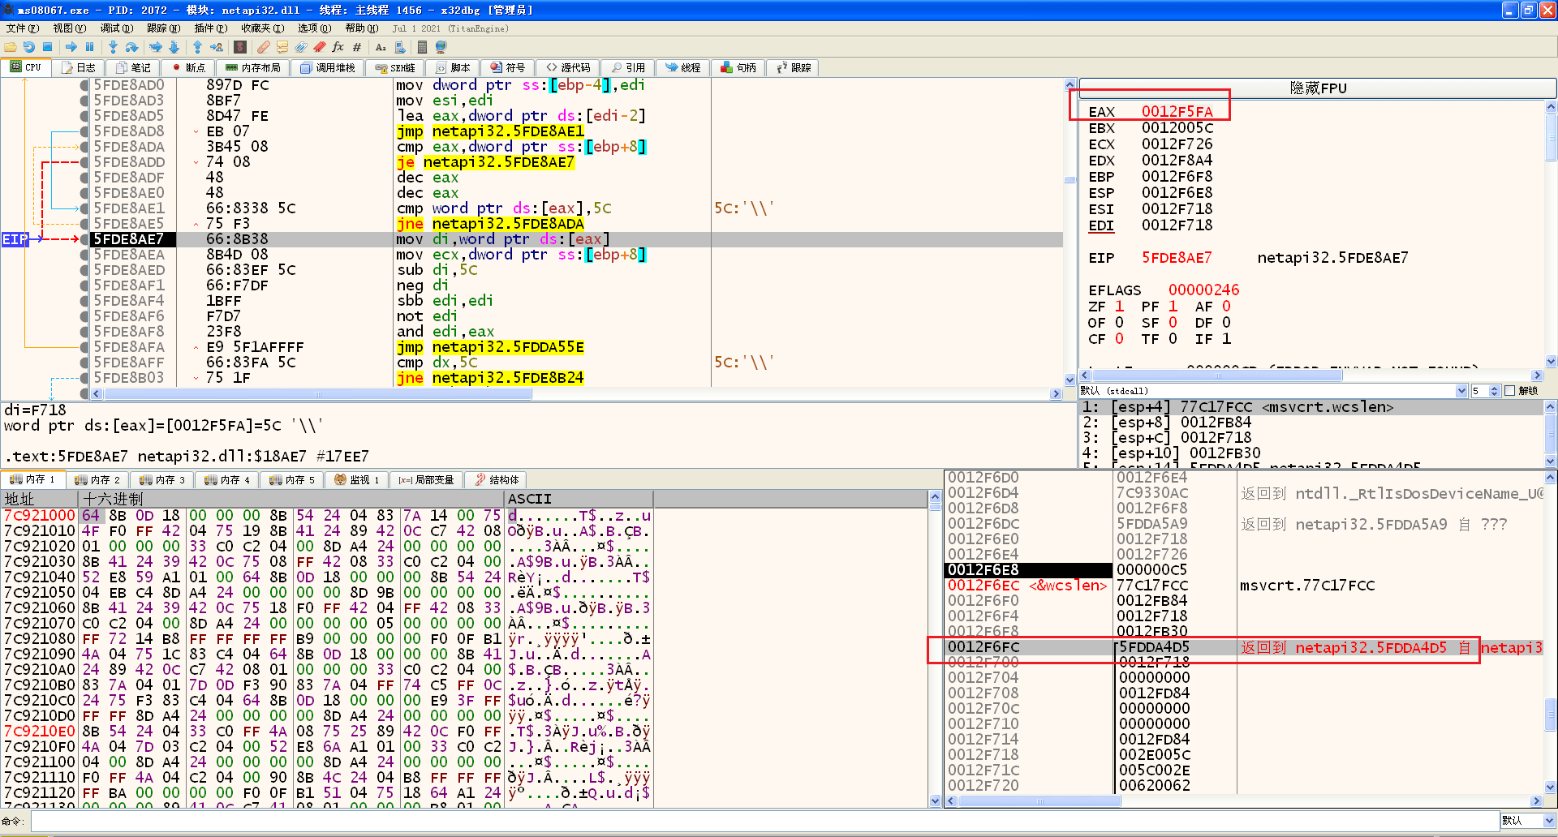Click the ASCII column header in dump
The width and height of the screenshot is (1558, 837).
point(579,499)
